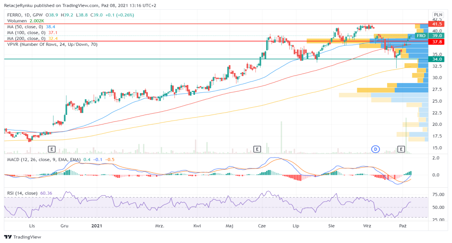Select the MA (100, close, 0) legend
The image size is (452, 243).
pos(27,33)
